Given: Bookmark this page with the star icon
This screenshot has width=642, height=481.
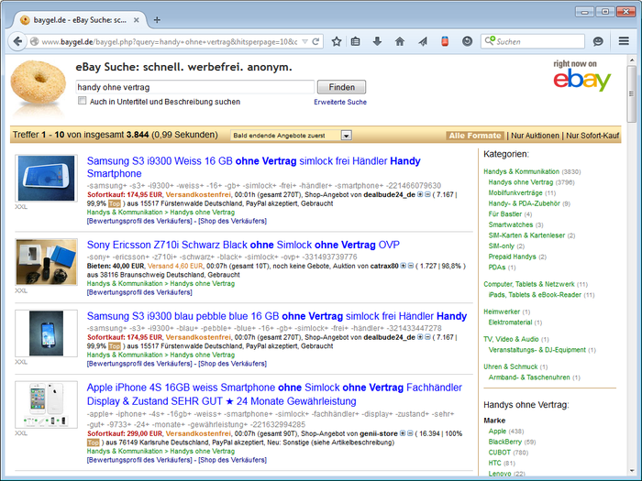Looking at the screenshot, I should (337, 41).
